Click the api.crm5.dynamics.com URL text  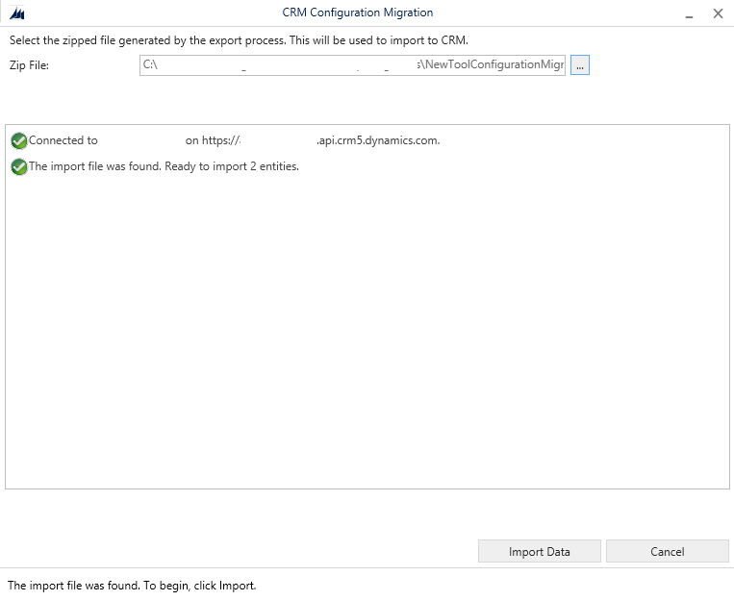(378, 140)
